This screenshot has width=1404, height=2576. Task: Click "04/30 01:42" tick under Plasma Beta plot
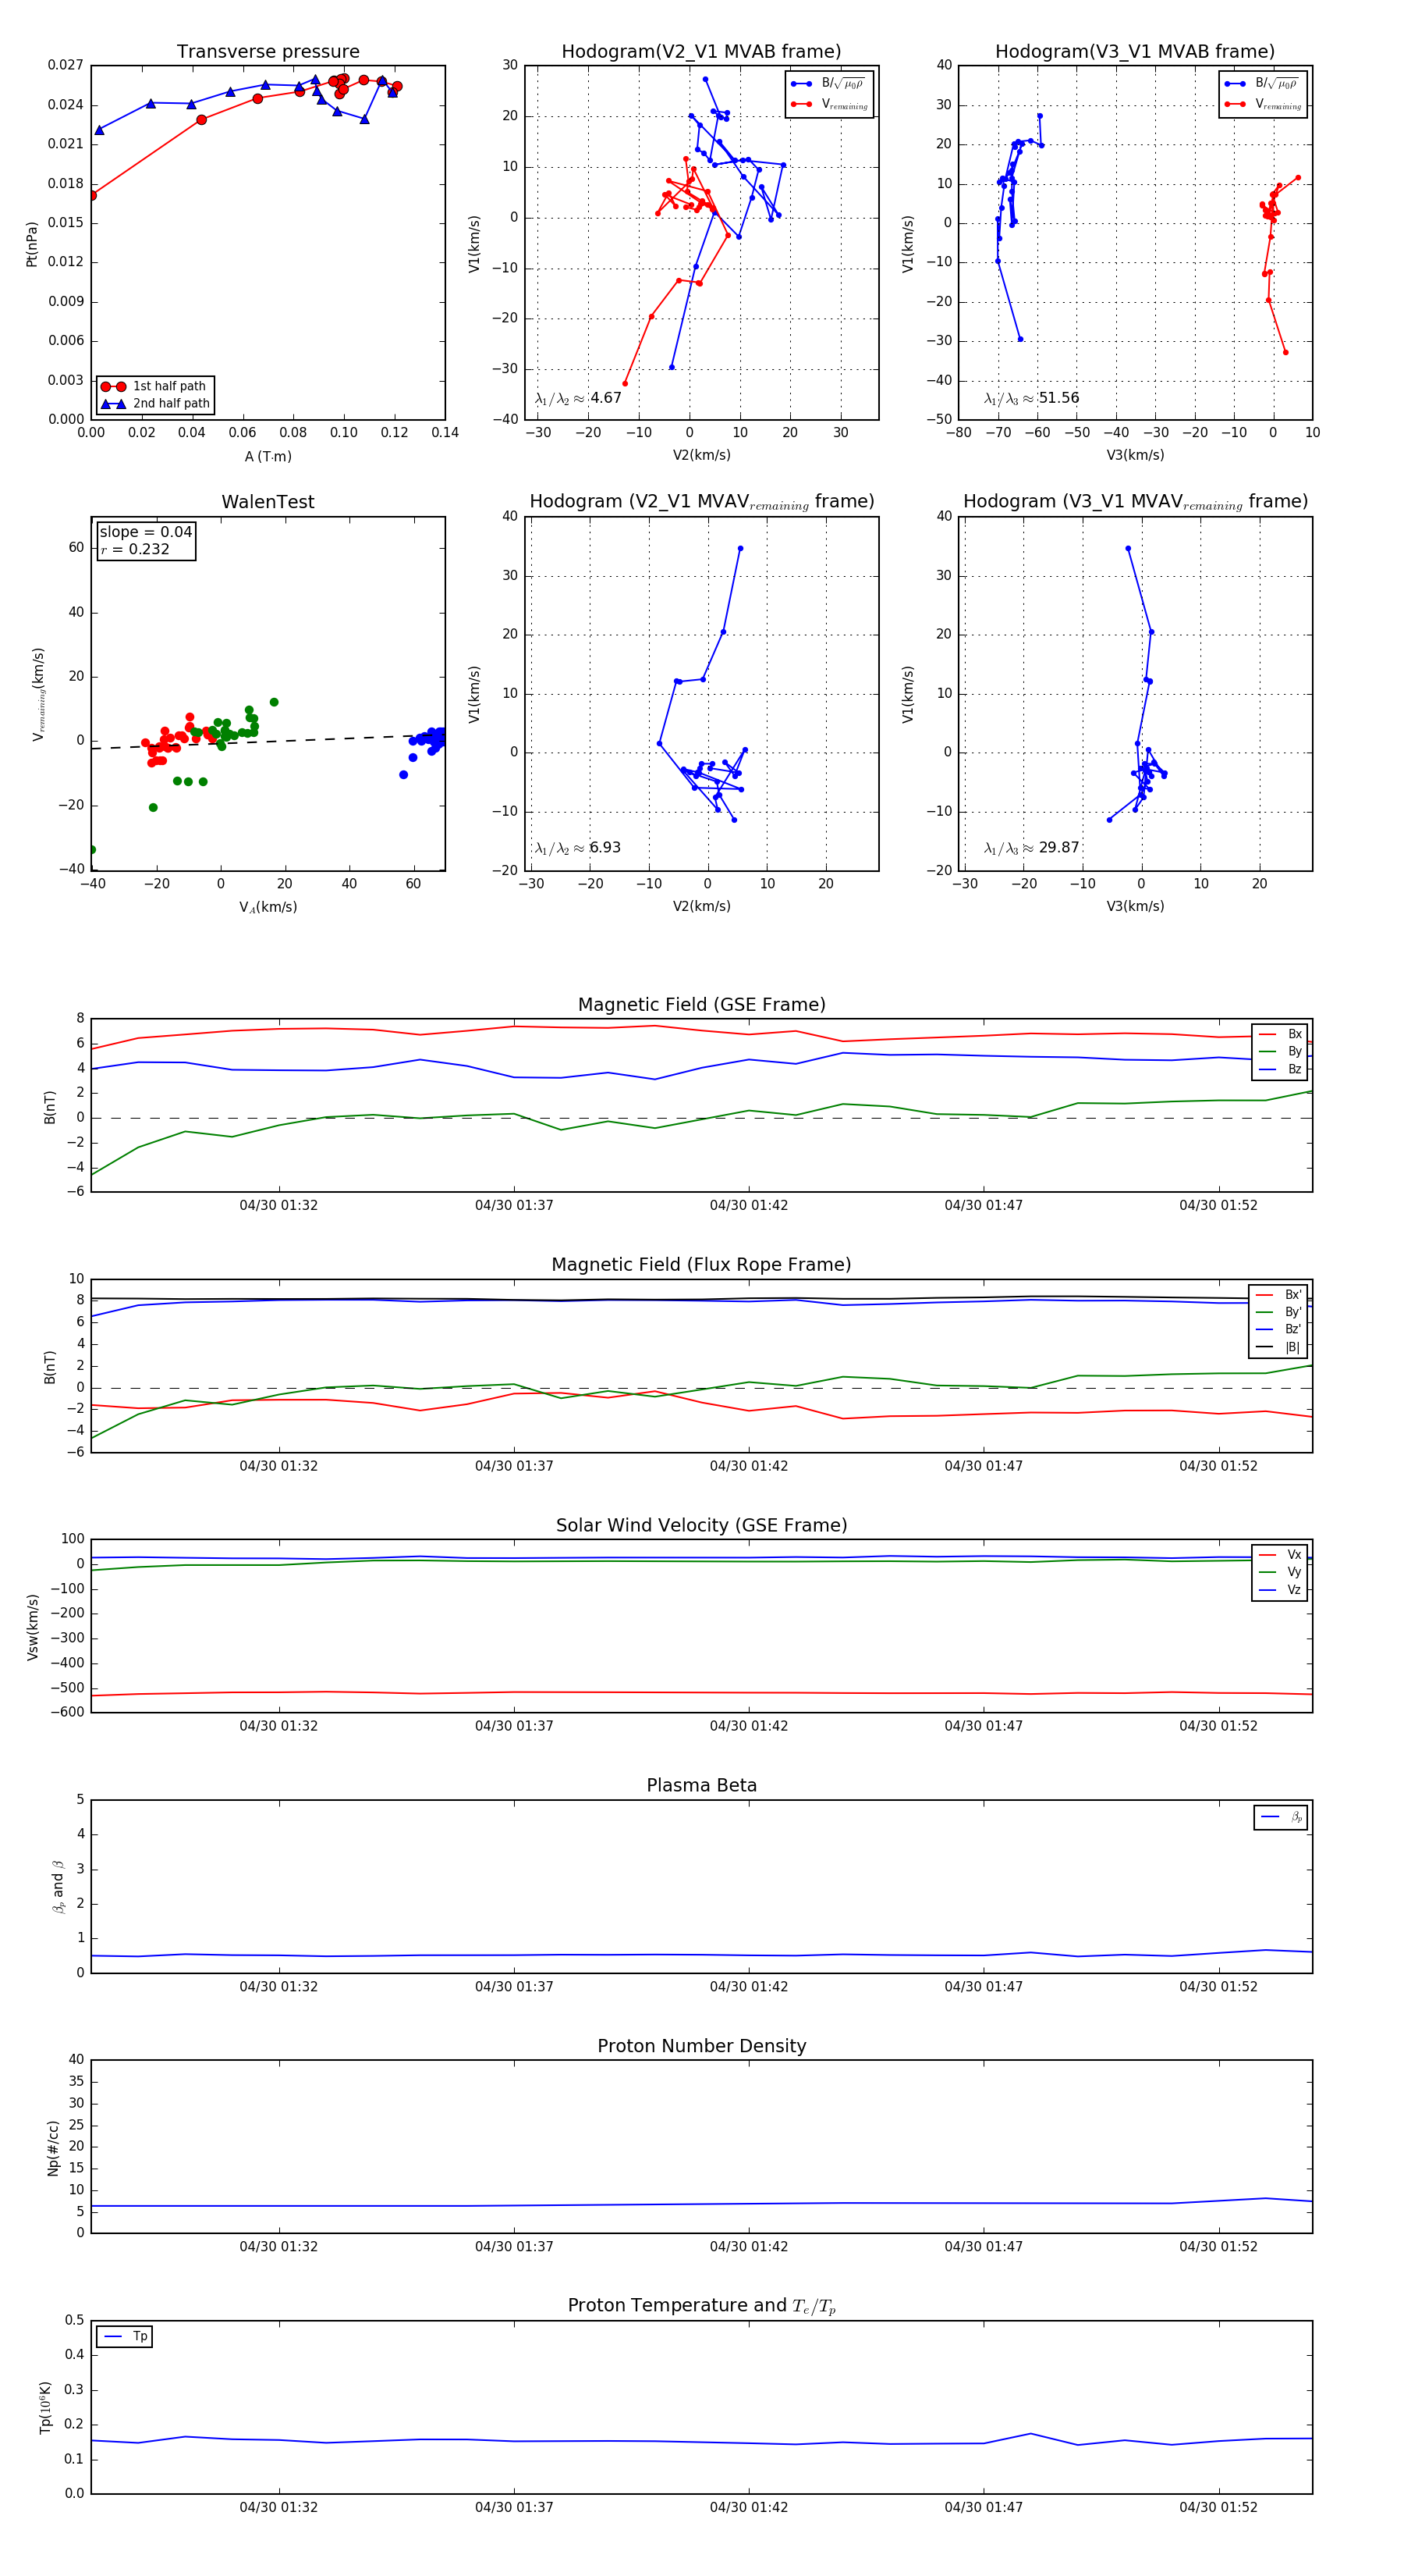point(749,1987)
